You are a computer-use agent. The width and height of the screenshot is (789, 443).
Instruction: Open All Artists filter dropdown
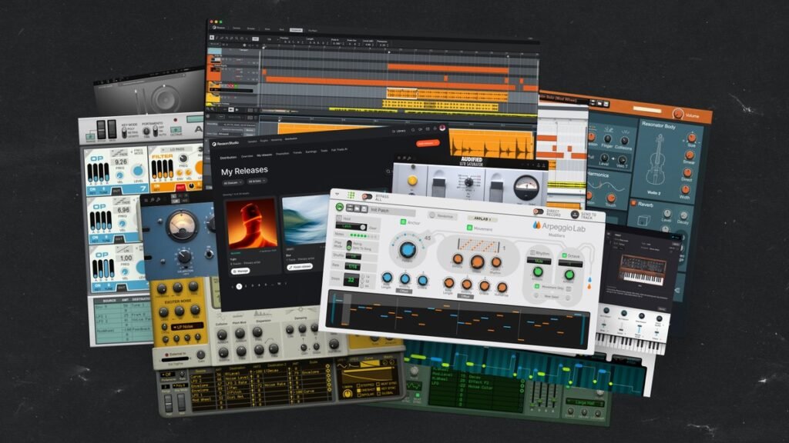click(257, 181)
